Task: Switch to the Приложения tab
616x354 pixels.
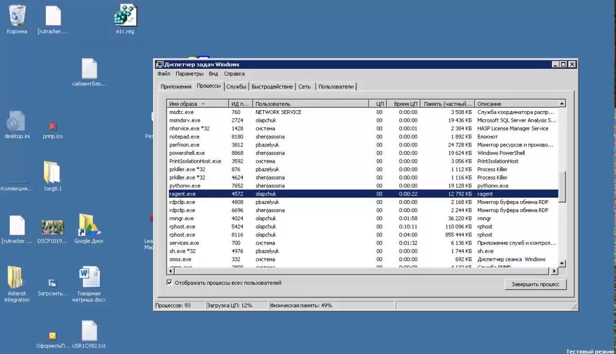Action: click(176, 87)
